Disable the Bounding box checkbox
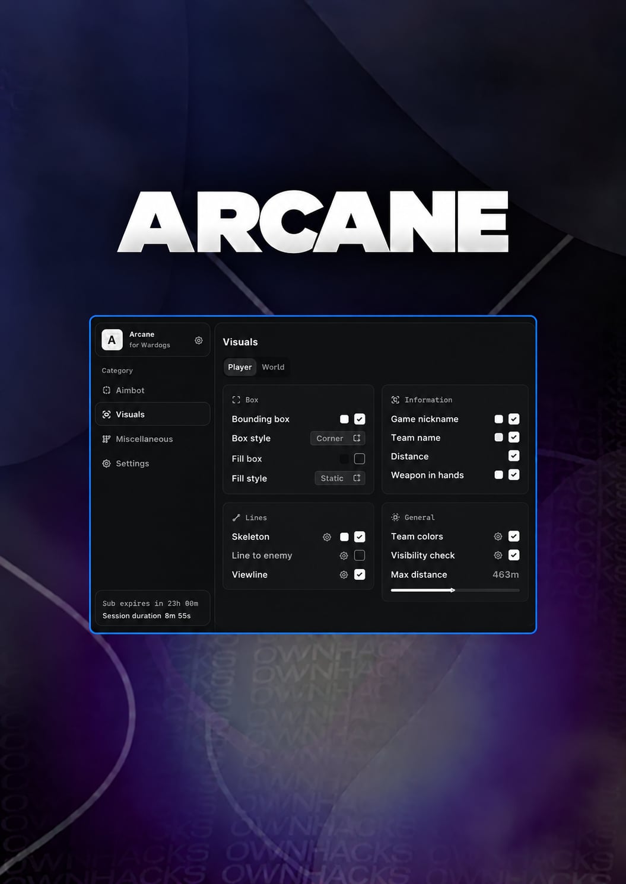 coord(360,419)
